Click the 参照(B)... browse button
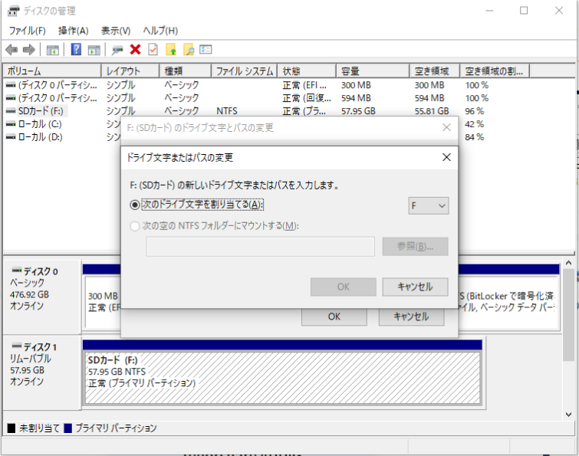Viewport: 579px width, 456px height. tap(415, 246)
